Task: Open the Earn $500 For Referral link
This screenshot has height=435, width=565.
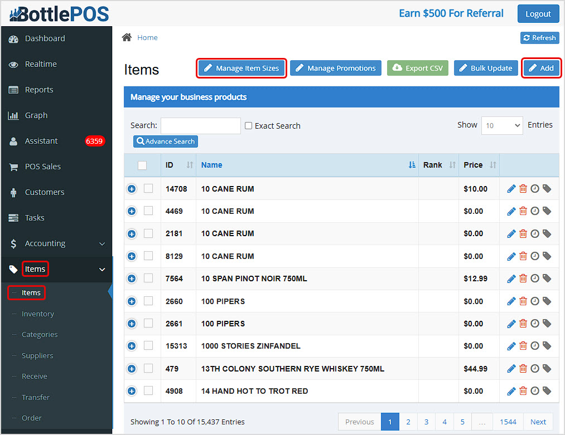Action: click(451, 13)
